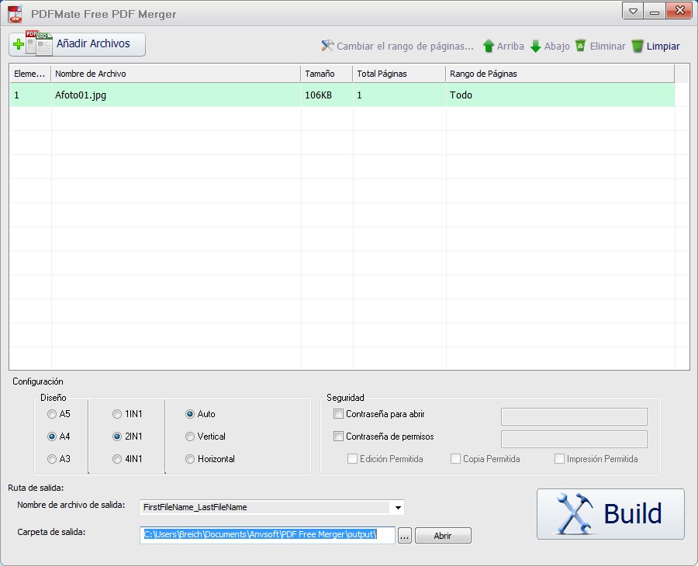
Task: Click the open password input field
Action: tap(574, 416)
